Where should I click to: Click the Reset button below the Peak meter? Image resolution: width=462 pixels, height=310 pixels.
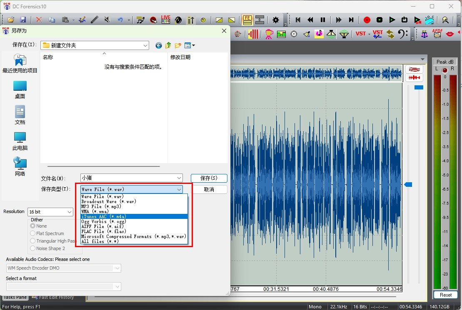coord(445,295)
